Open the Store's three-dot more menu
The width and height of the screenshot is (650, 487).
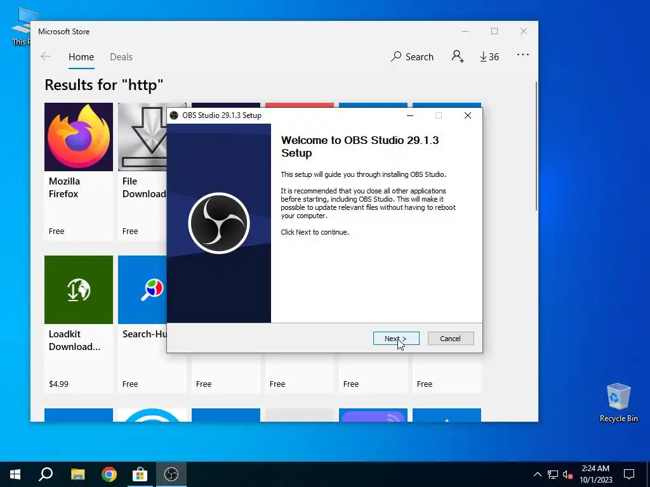click(523, 55)
